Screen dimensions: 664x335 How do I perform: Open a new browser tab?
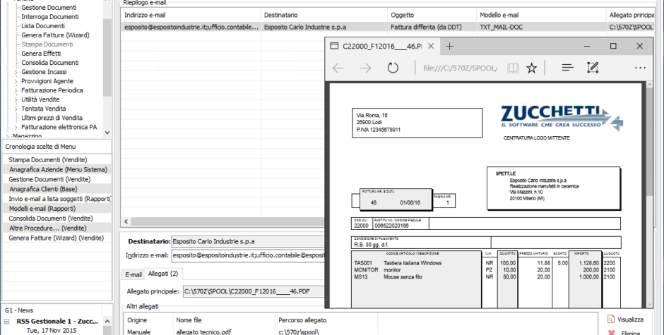click(x=450, y=46)
